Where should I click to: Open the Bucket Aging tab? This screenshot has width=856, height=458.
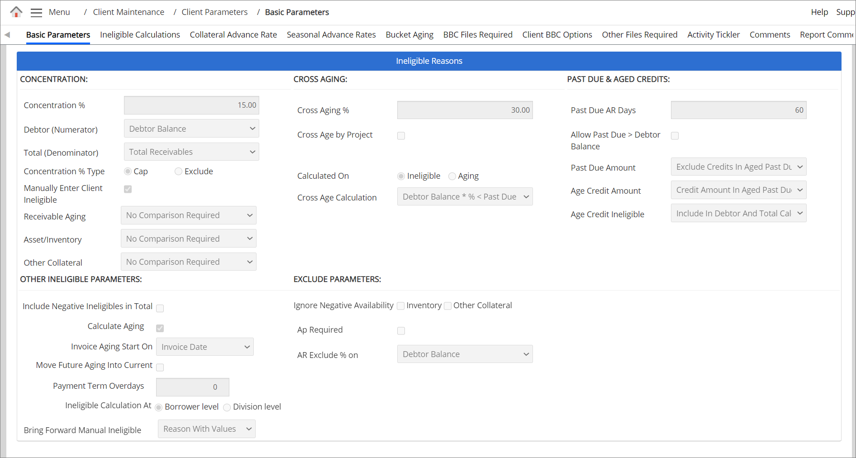tap(409, 35)
